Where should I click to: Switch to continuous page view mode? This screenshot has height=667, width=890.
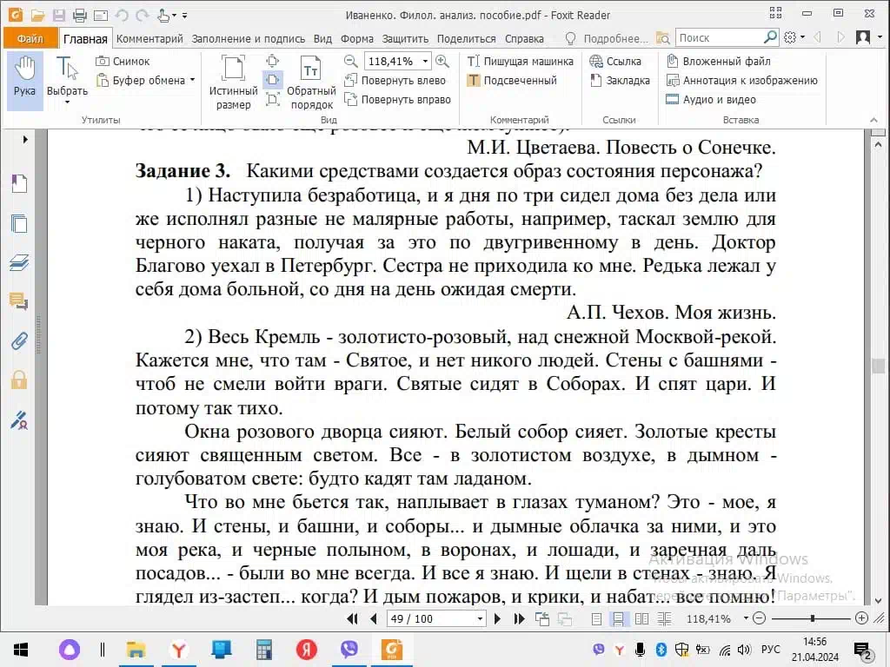point(619,618)
